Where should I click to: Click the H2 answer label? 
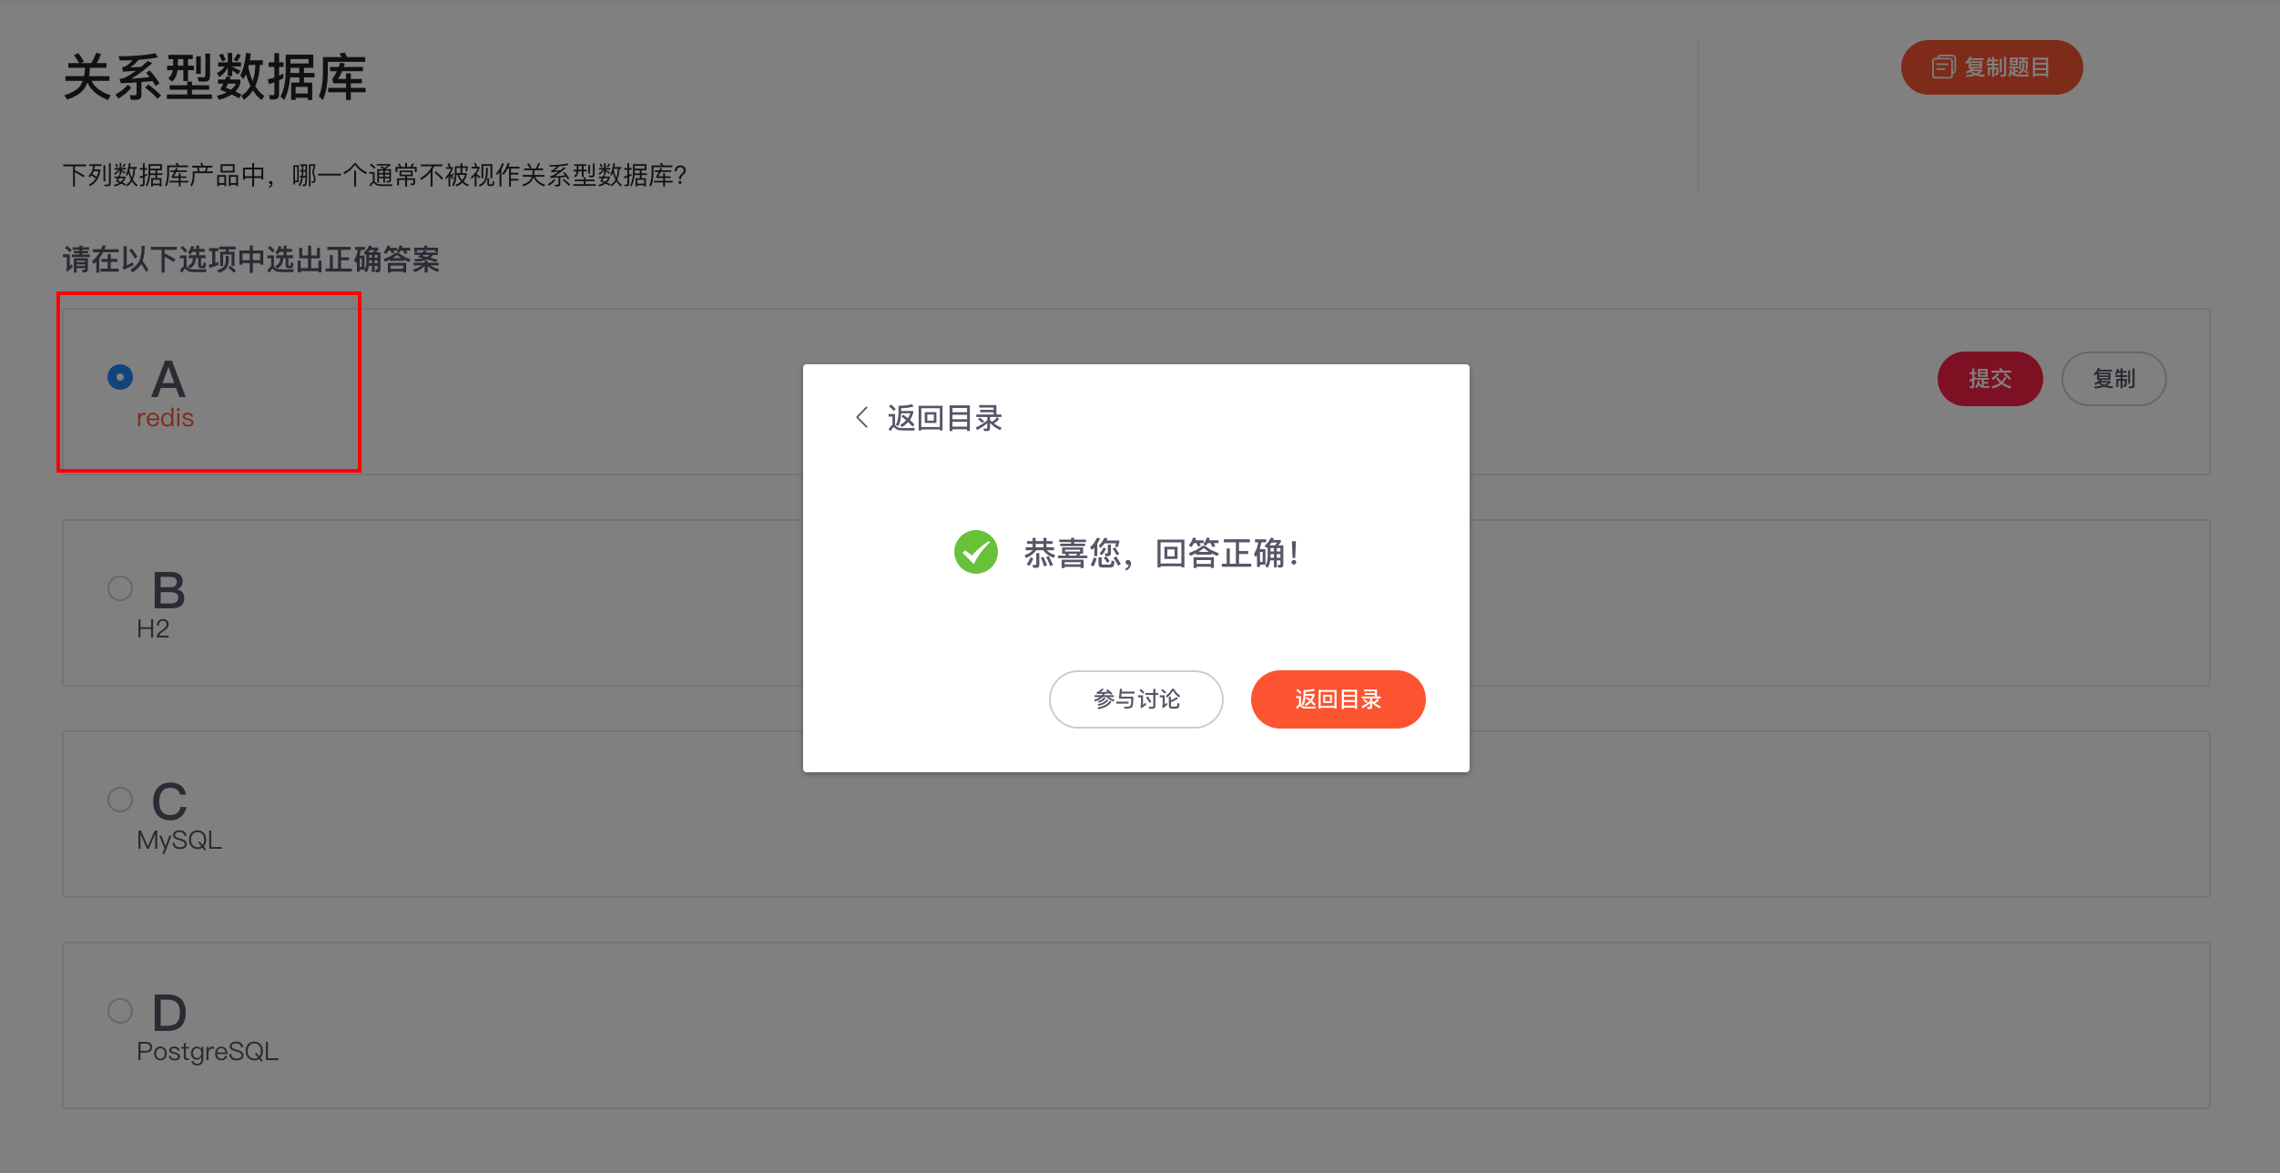point(153,629)
